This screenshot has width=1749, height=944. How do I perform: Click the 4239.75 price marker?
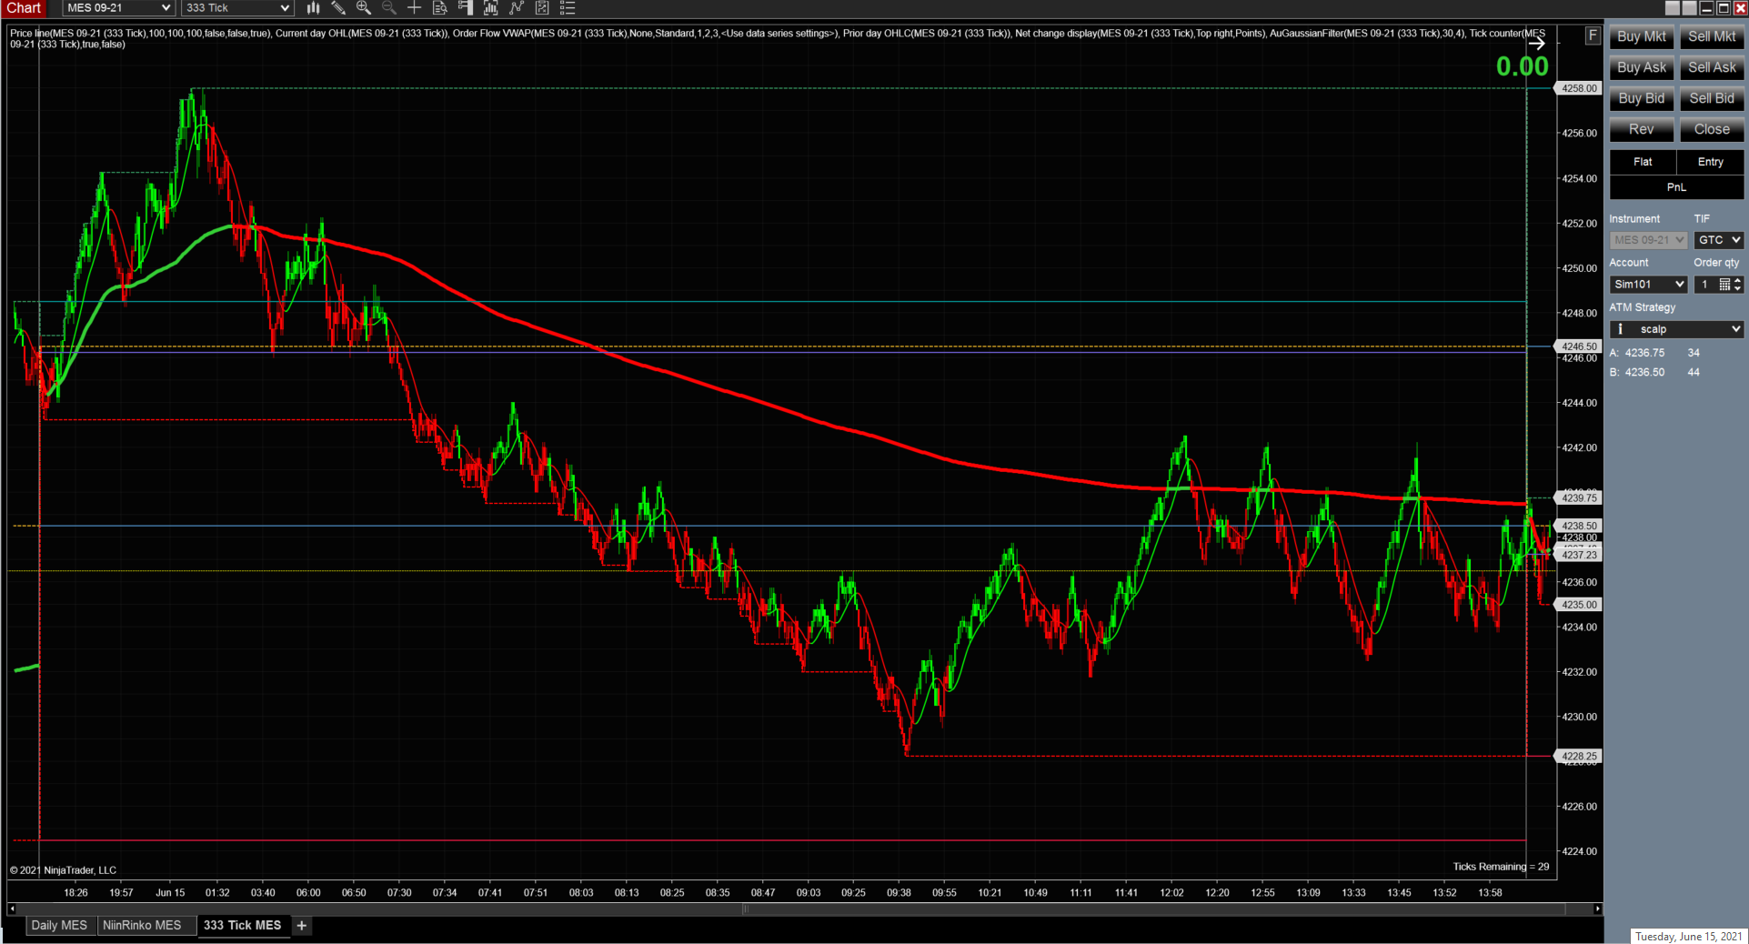(1579, 497)
